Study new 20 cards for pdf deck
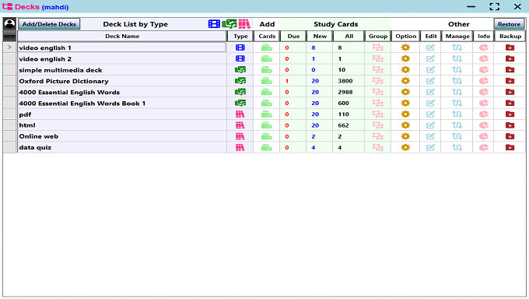 pos(315,114)
